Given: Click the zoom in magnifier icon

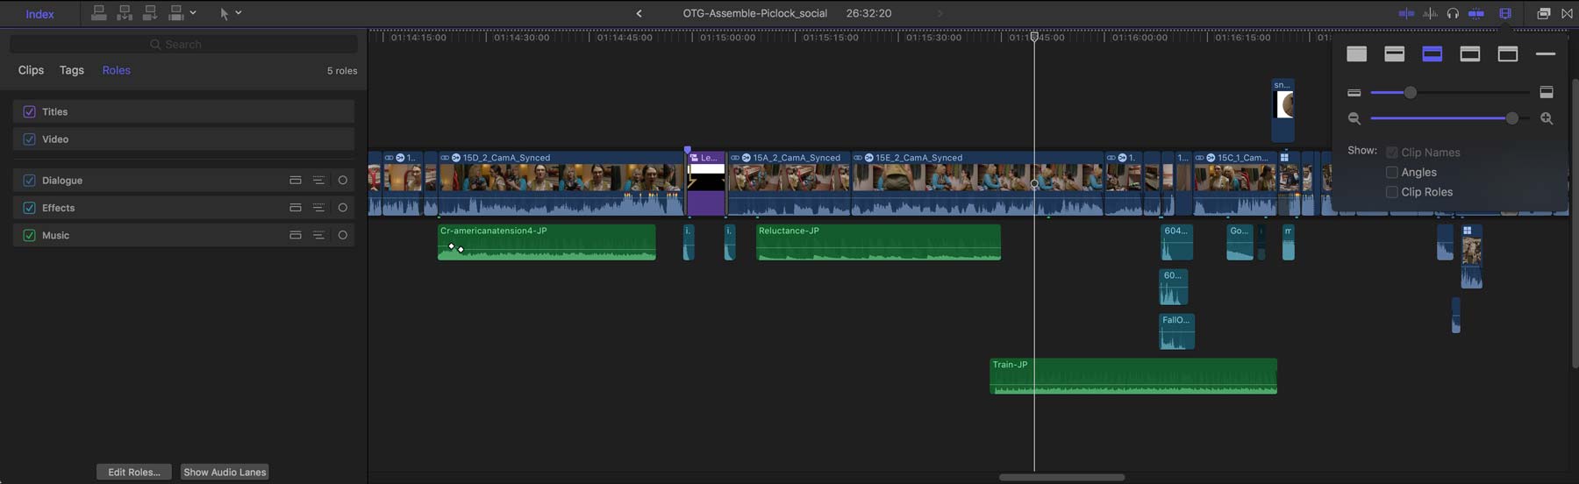Looking at the screenshot, I should point(1547,118).
